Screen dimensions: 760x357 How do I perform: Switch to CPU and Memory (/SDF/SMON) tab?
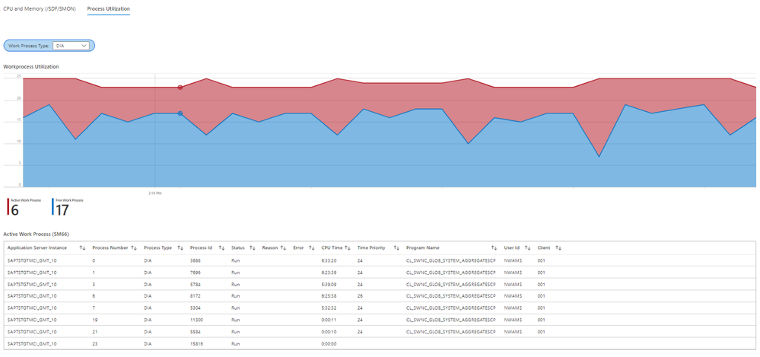(40, 8)
